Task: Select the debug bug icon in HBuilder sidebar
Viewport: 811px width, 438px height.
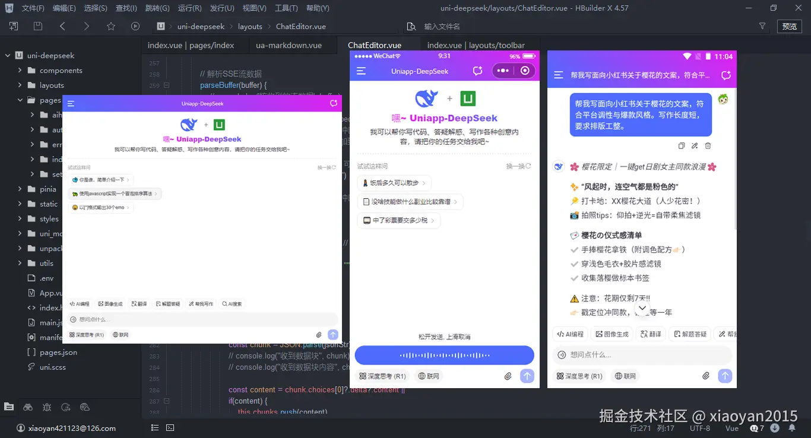Action: pos(47,407)
